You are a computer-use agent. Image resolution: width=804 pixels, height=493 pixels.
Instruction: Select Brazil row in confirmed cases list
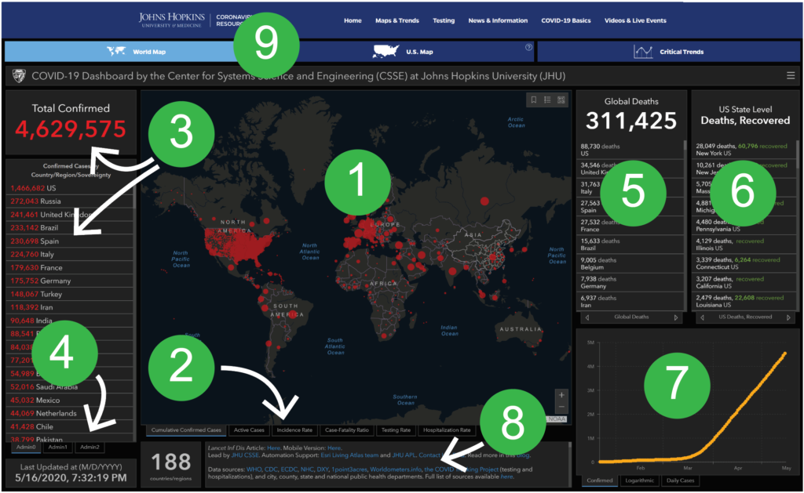[x=70, y=228]
